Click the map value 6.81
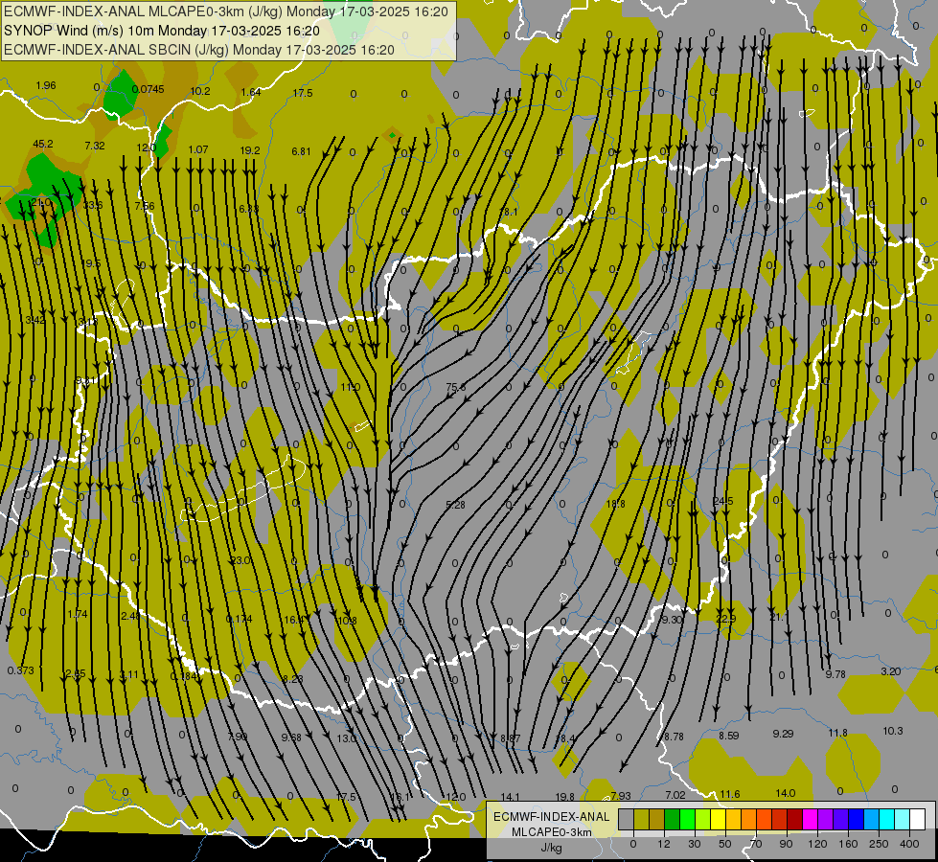 [x=302, y=151]
